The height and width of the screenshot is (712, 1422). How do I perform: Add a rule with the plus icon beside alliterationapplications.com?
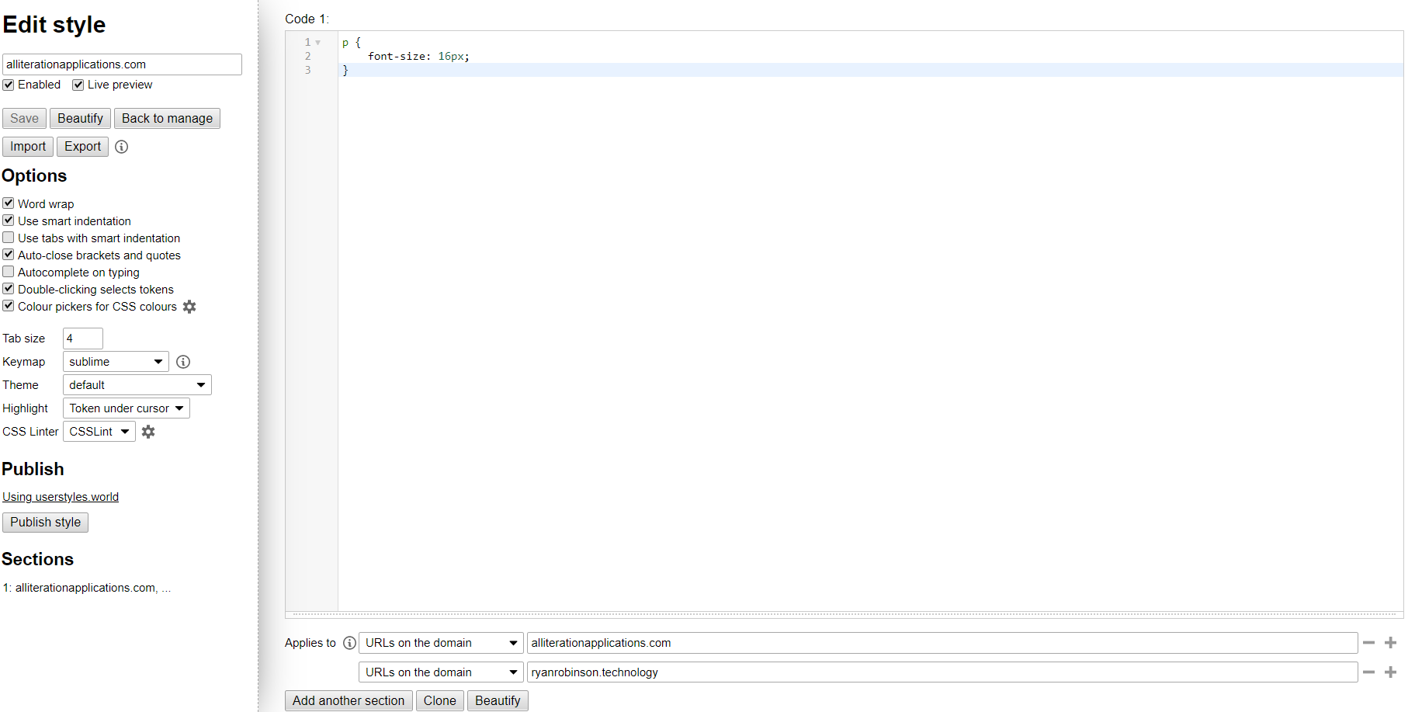[x=1390, y=643]
